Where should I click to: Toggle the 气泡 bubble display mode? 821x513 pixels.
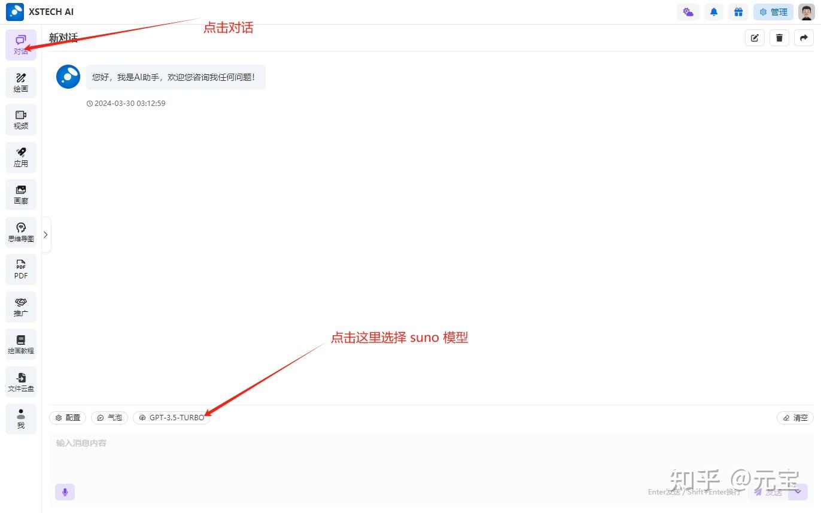[109, 417]
